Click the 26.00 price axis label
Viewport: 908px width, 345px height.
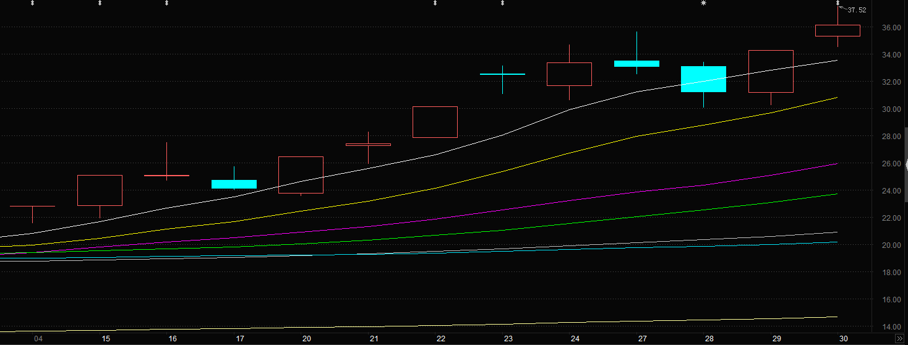(x=891, y=164)
